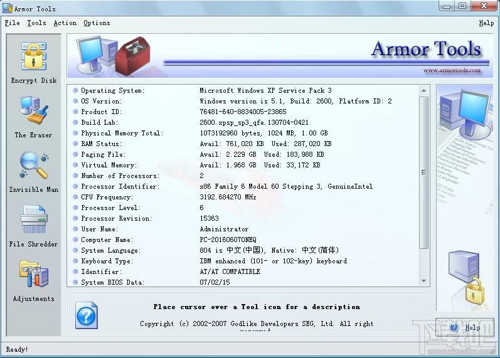
Task: Open the Invisible Man magnifier icon
Action: [x=34, y=165]
